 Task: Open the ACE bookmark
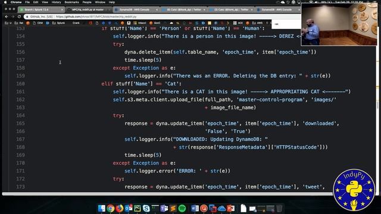coord(238,23)
